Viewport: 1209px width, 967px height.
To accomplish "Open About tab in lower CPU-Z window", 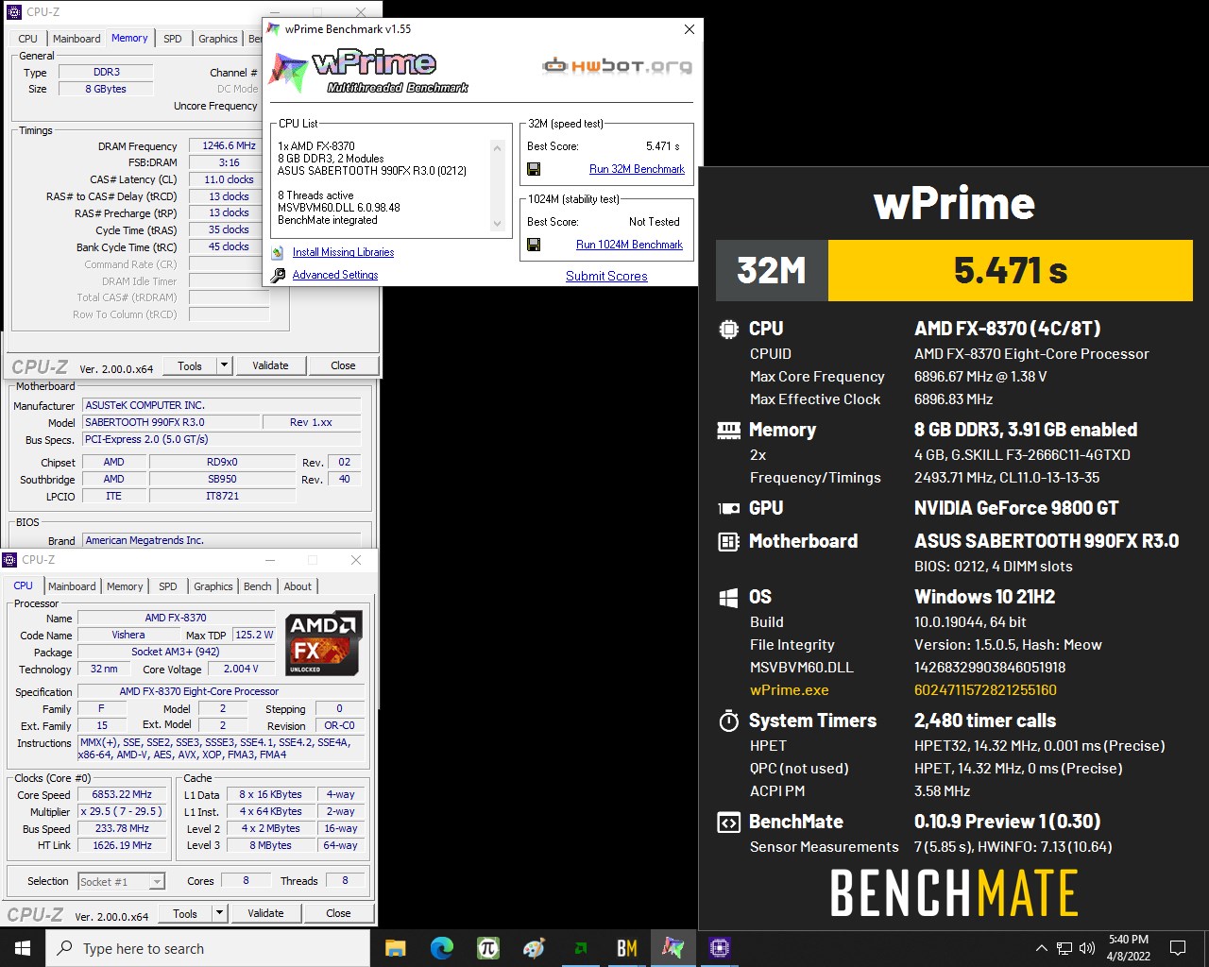I will point(298,586).
